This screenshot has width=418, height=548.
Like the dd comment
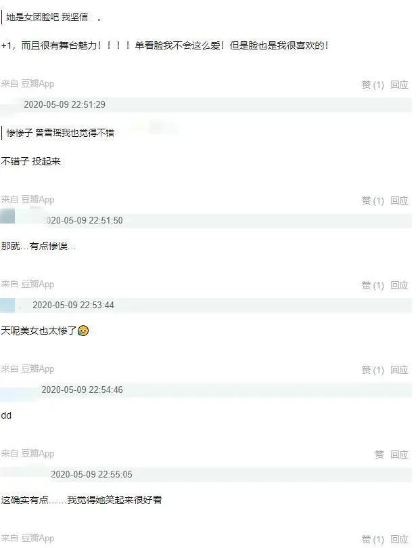(379, 455)
